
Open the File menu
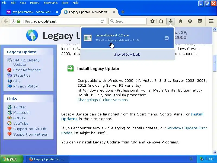(4, 3)
